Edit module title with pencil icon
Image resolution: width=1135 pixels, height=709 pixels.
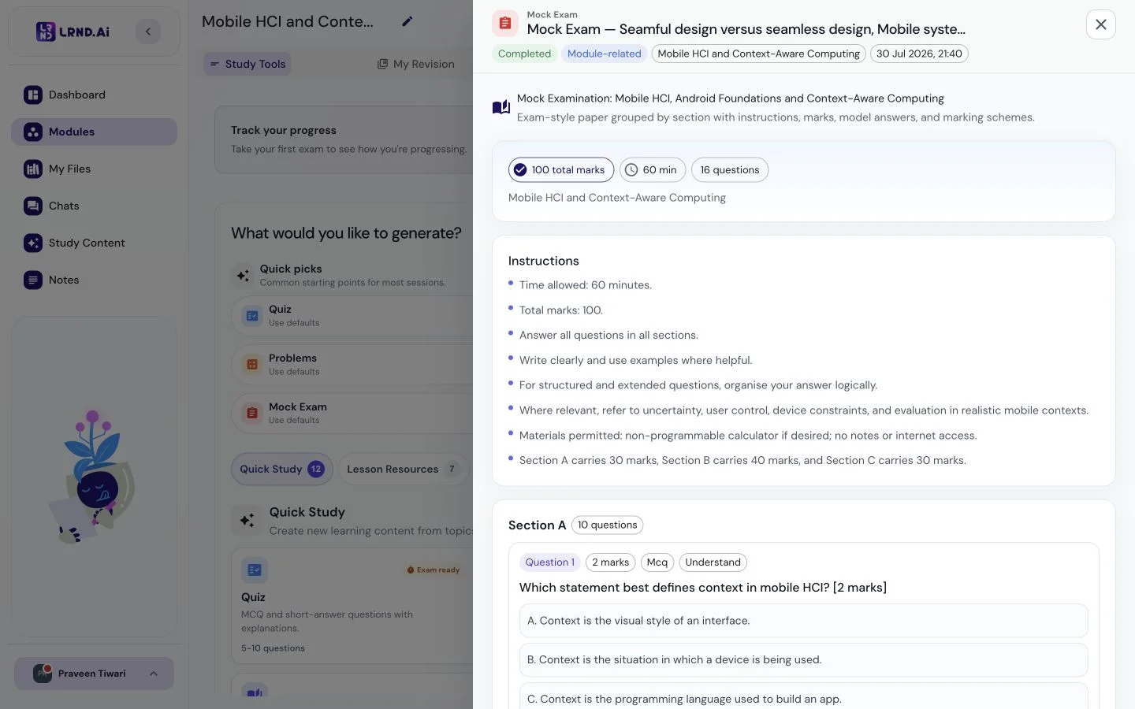(407, 21)
